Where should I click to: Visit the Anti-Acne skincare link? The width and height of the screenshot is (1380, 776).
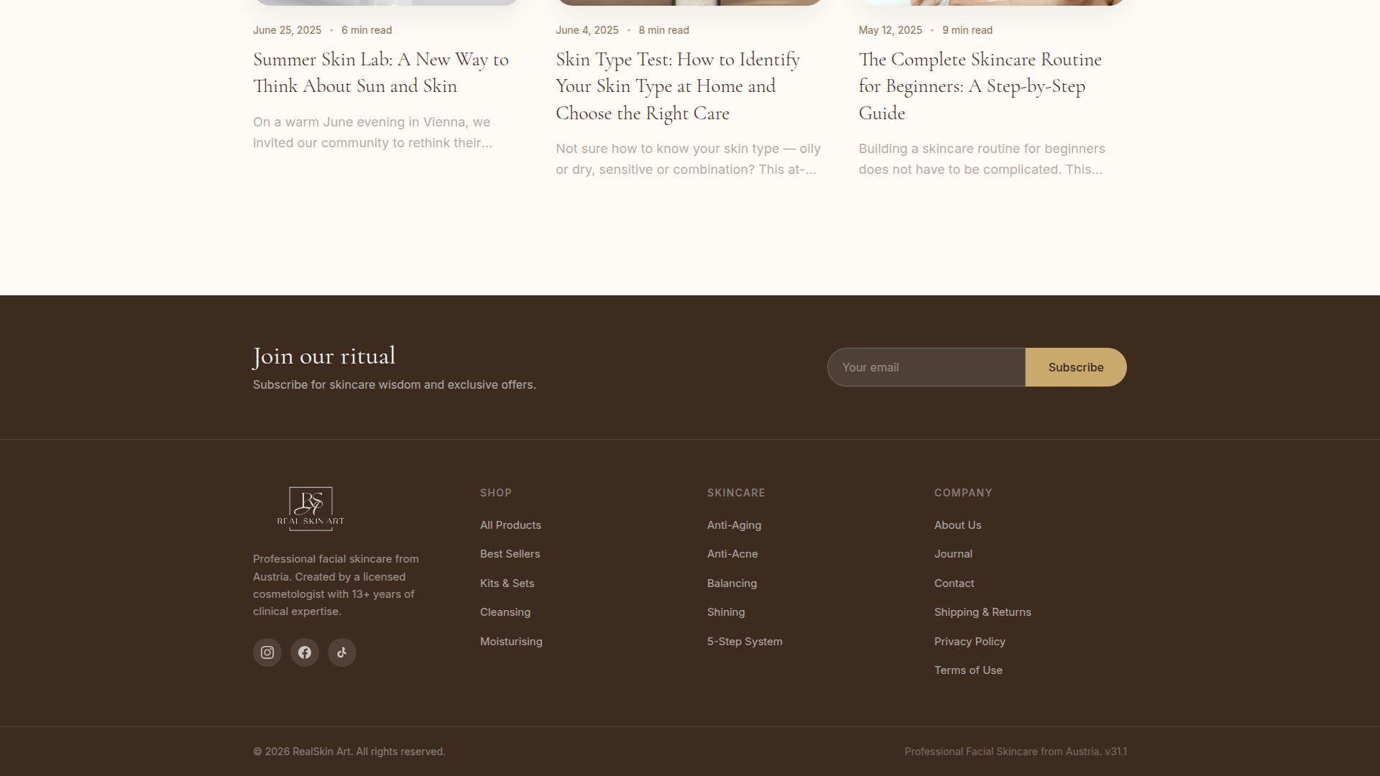click(x=732, y=554)
